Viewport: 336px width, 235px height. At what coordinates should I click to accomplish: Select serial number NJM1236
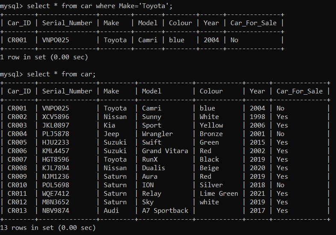[56, 177]
